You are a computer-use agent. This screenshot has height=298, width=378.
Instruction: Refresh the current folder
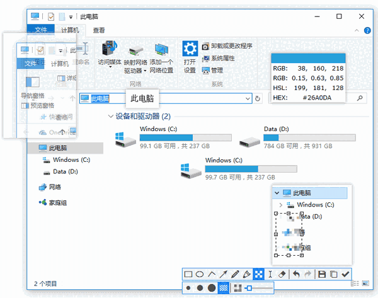pos(258,99)
